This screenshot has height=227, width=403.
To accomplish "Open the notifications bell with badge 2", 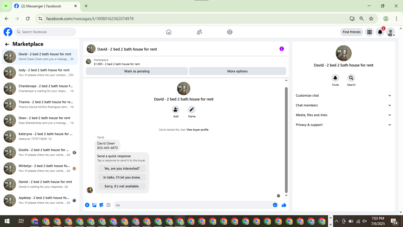I will 380,32.
